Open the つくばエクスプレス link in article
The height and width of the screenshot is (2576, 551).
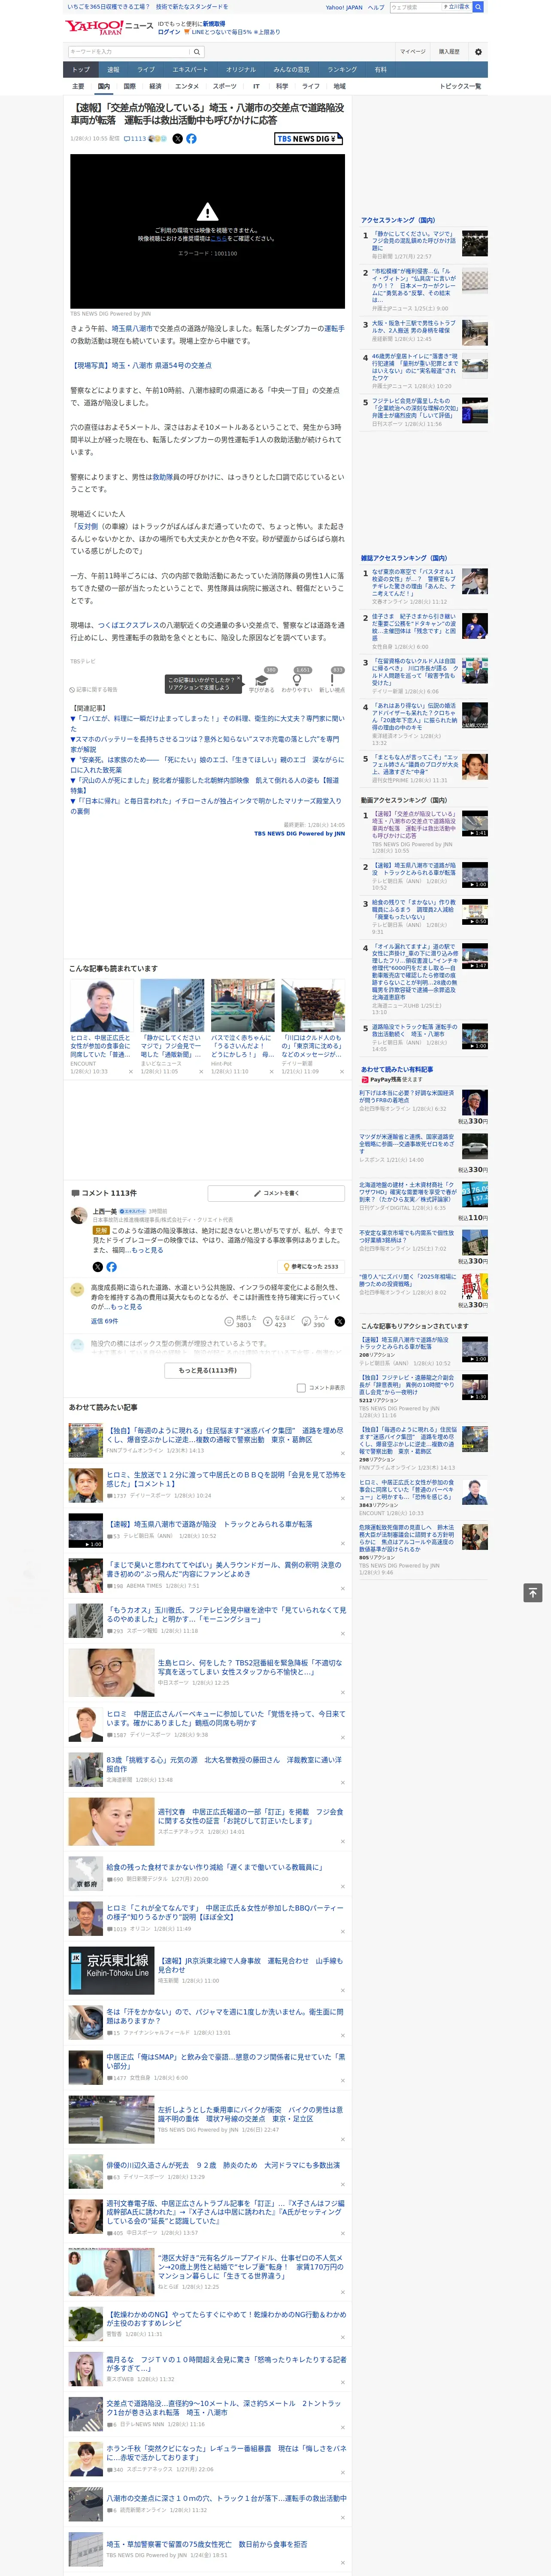coord(130,625)
